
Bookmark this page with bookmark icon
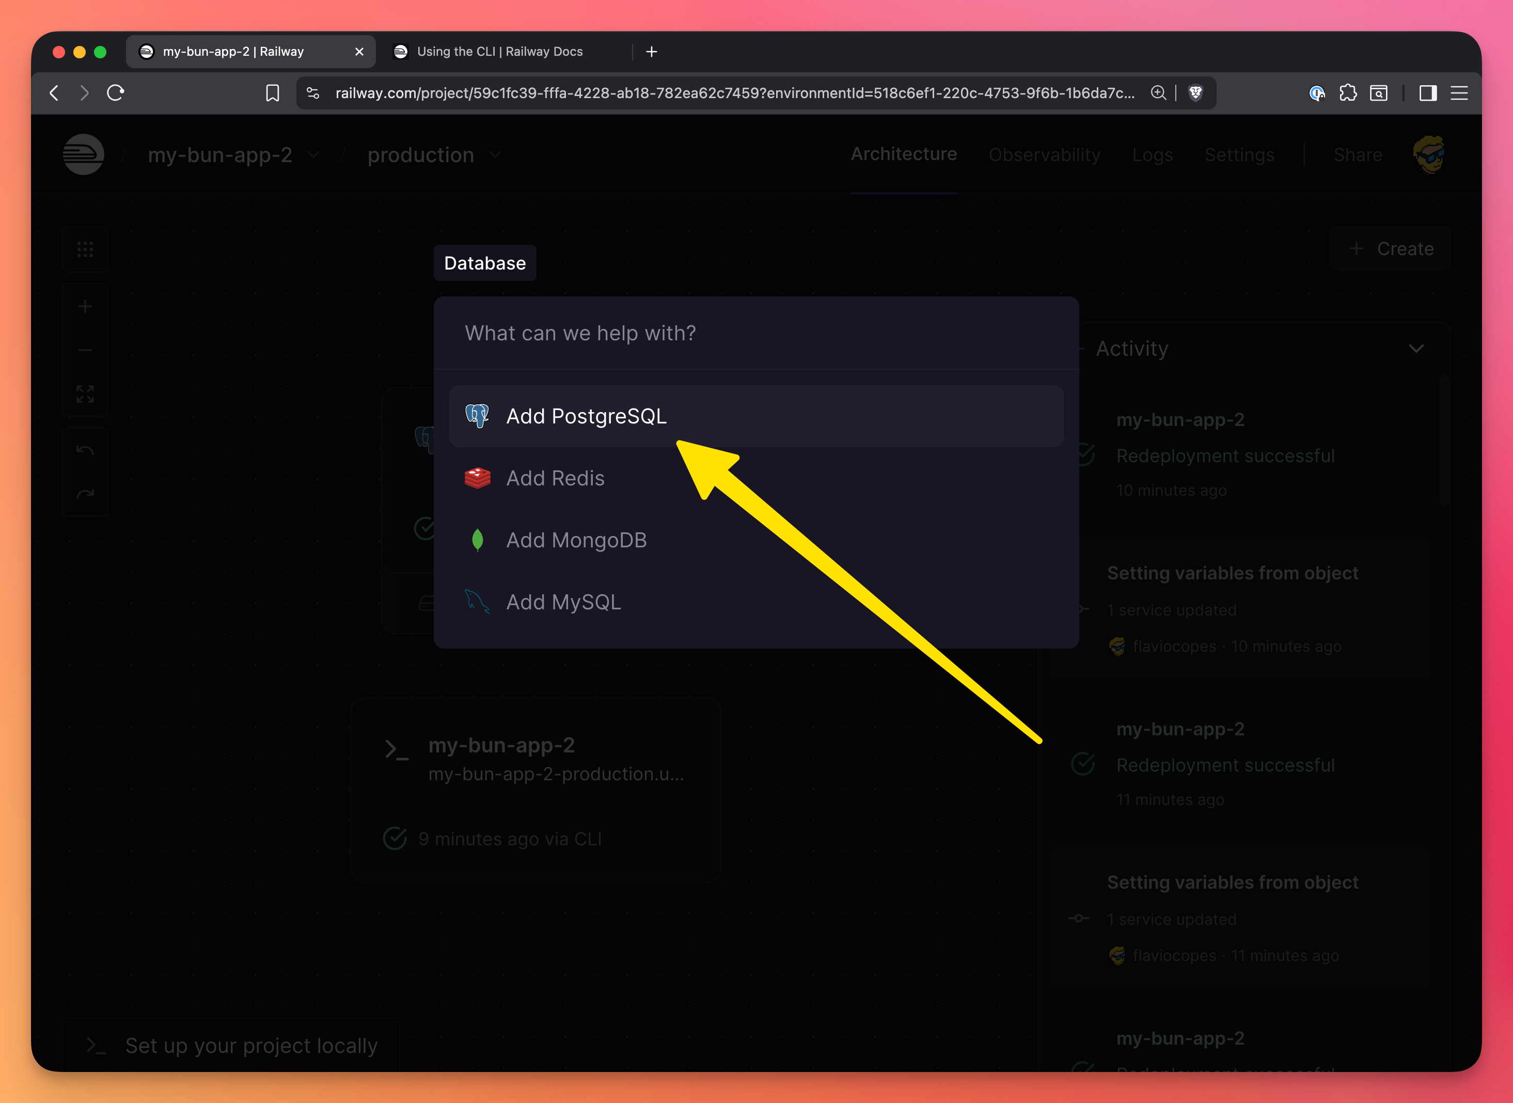click(273, 93)
